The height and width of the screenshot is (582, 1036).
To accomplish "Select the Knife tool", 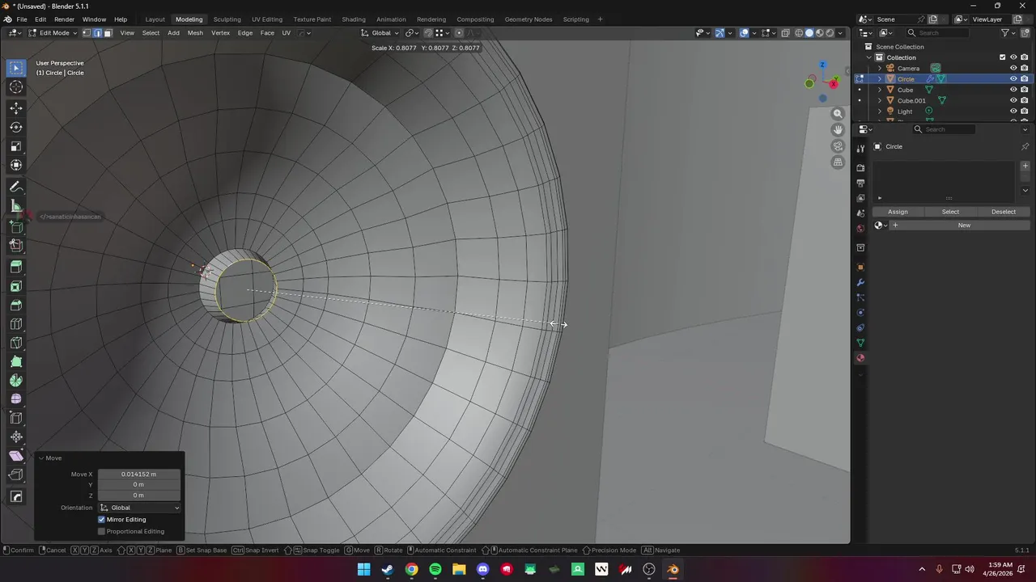I will point(16,343).
